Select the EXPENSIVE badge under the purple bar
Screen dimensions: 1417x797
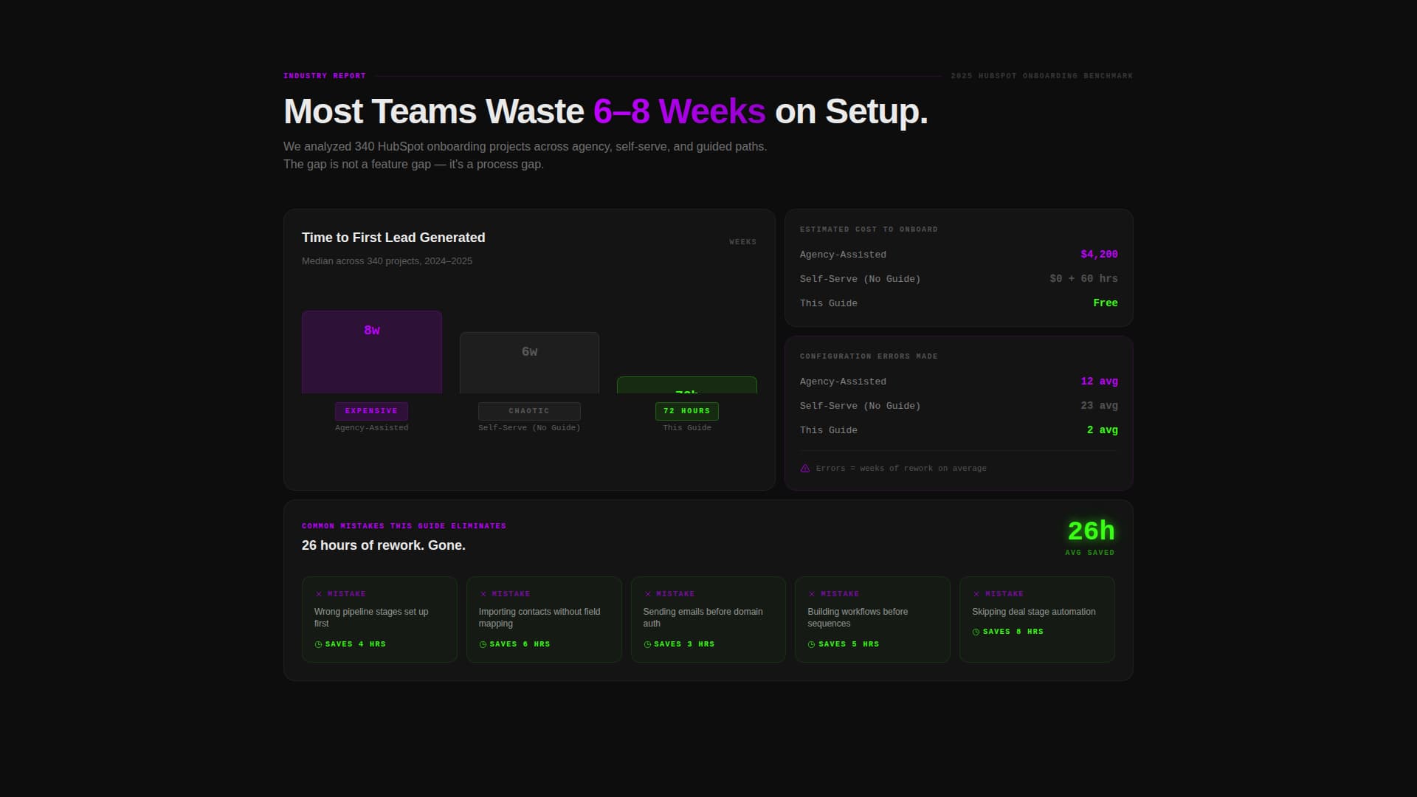click(371, 411)
